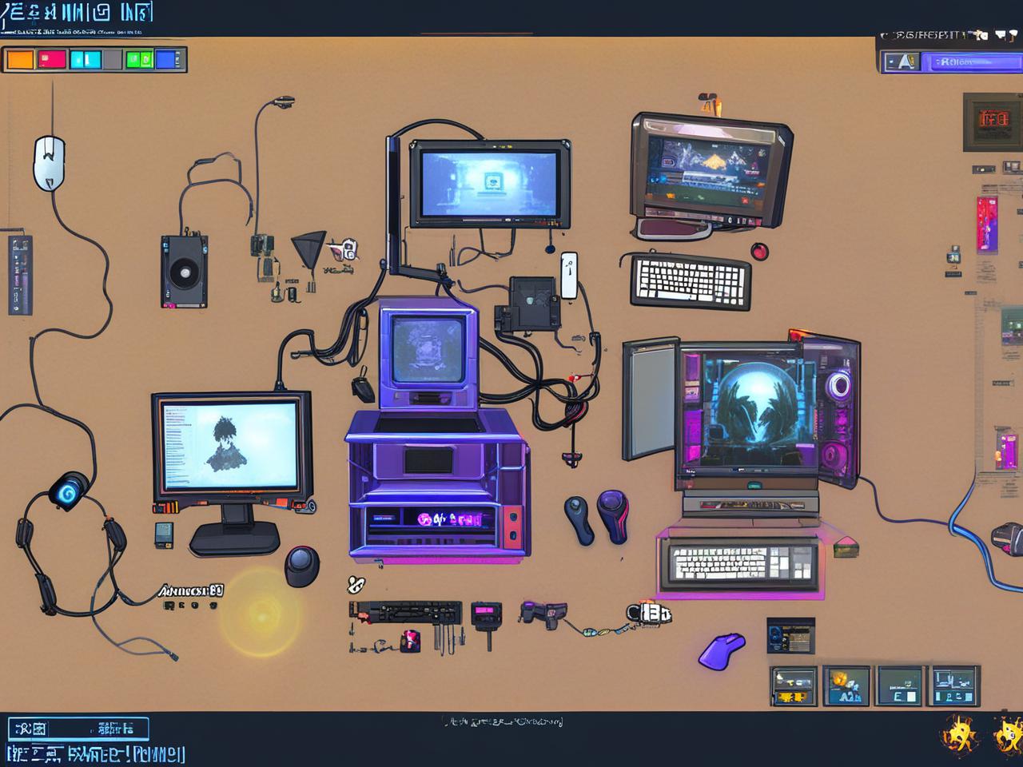The width and height of the screenshot is (1023, 767).
Task: Open the thumbnail with orange burst and 'A'
Action: (x=846, y=686)
